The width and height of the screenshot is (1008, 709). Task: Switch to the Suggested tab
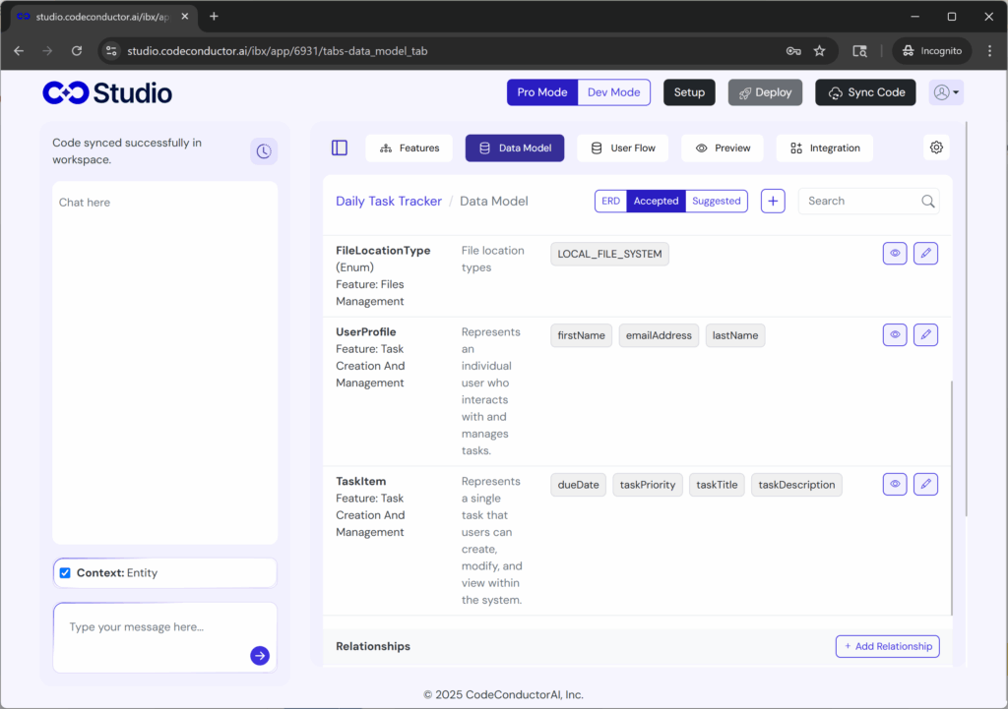[x=716, y=201]
